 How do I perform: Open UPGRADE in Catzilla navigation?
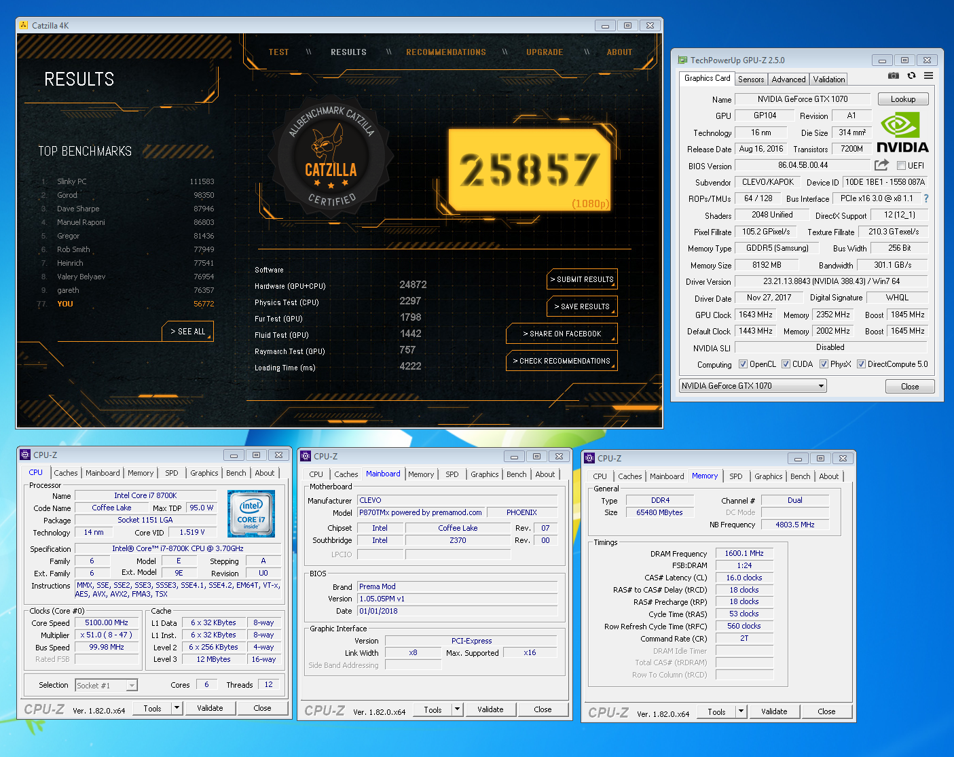[x=545, y=52]
